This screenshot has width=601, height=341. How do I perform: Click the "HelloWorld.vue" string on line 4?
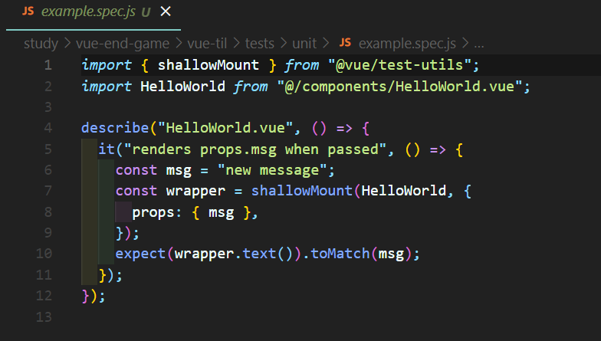225,127
